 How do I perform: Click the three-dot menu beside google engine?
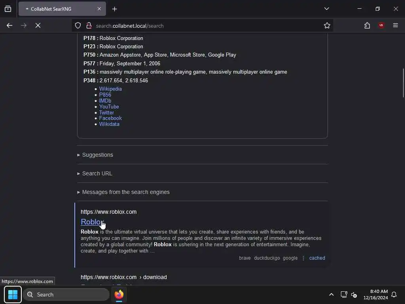pos(303,258)
